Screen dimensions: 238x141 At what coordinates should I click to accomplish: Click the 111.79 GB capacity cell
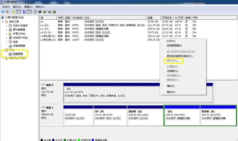click(154, 25)
